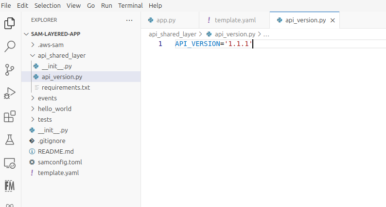386x207 pixels.
Task: Switch to the app.py tab
Action: coord(170,20)
